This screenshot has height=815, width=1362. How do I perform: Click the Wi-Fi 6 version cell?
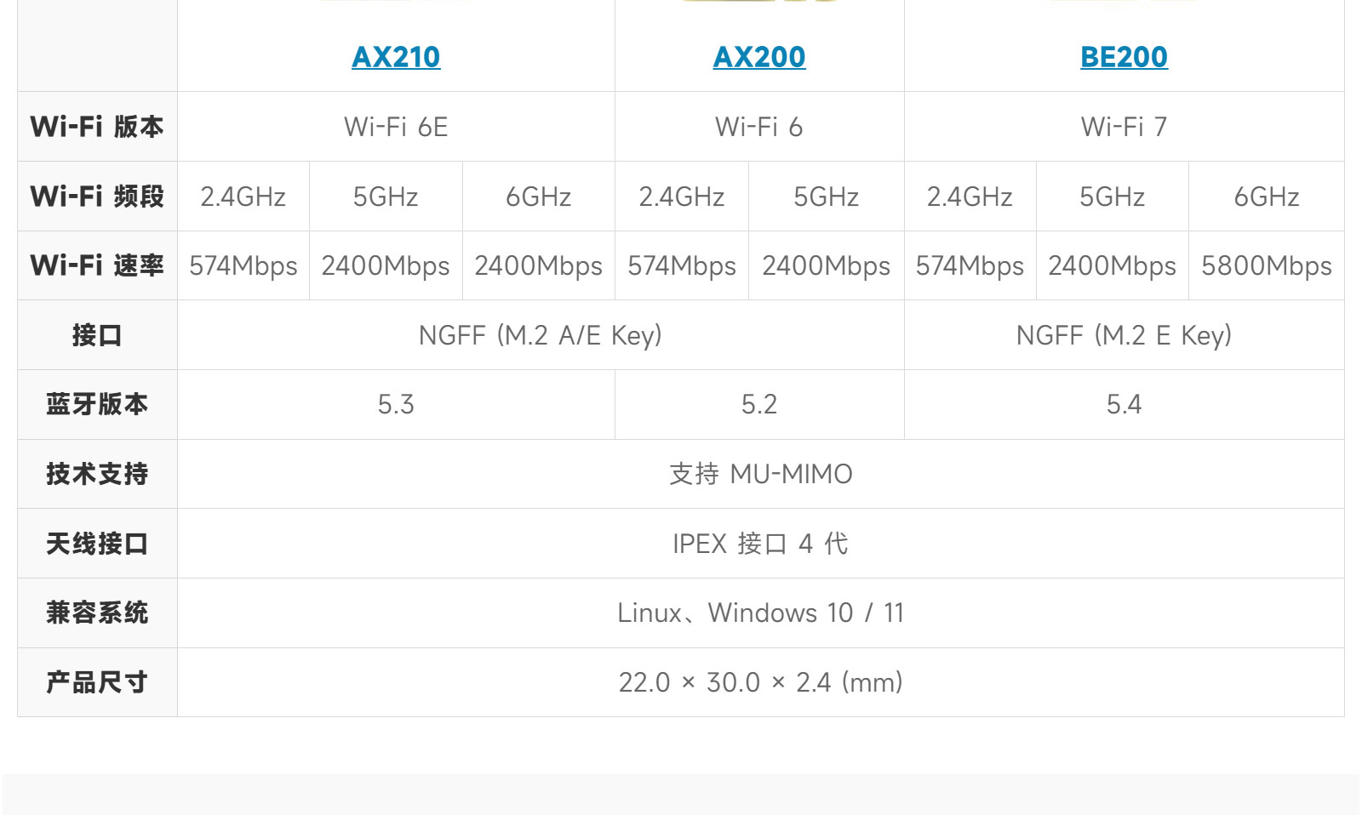pos(759,127)
